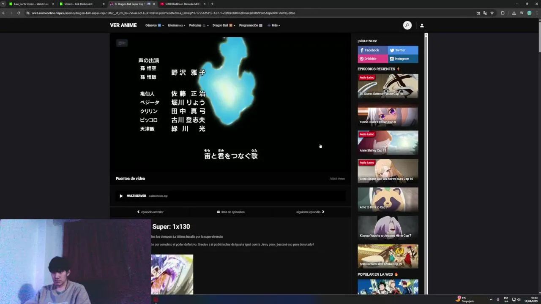The height and width of the screenshot is (304, 541).
Task: Click the browser forward arrow
Action: pos(11,13)
